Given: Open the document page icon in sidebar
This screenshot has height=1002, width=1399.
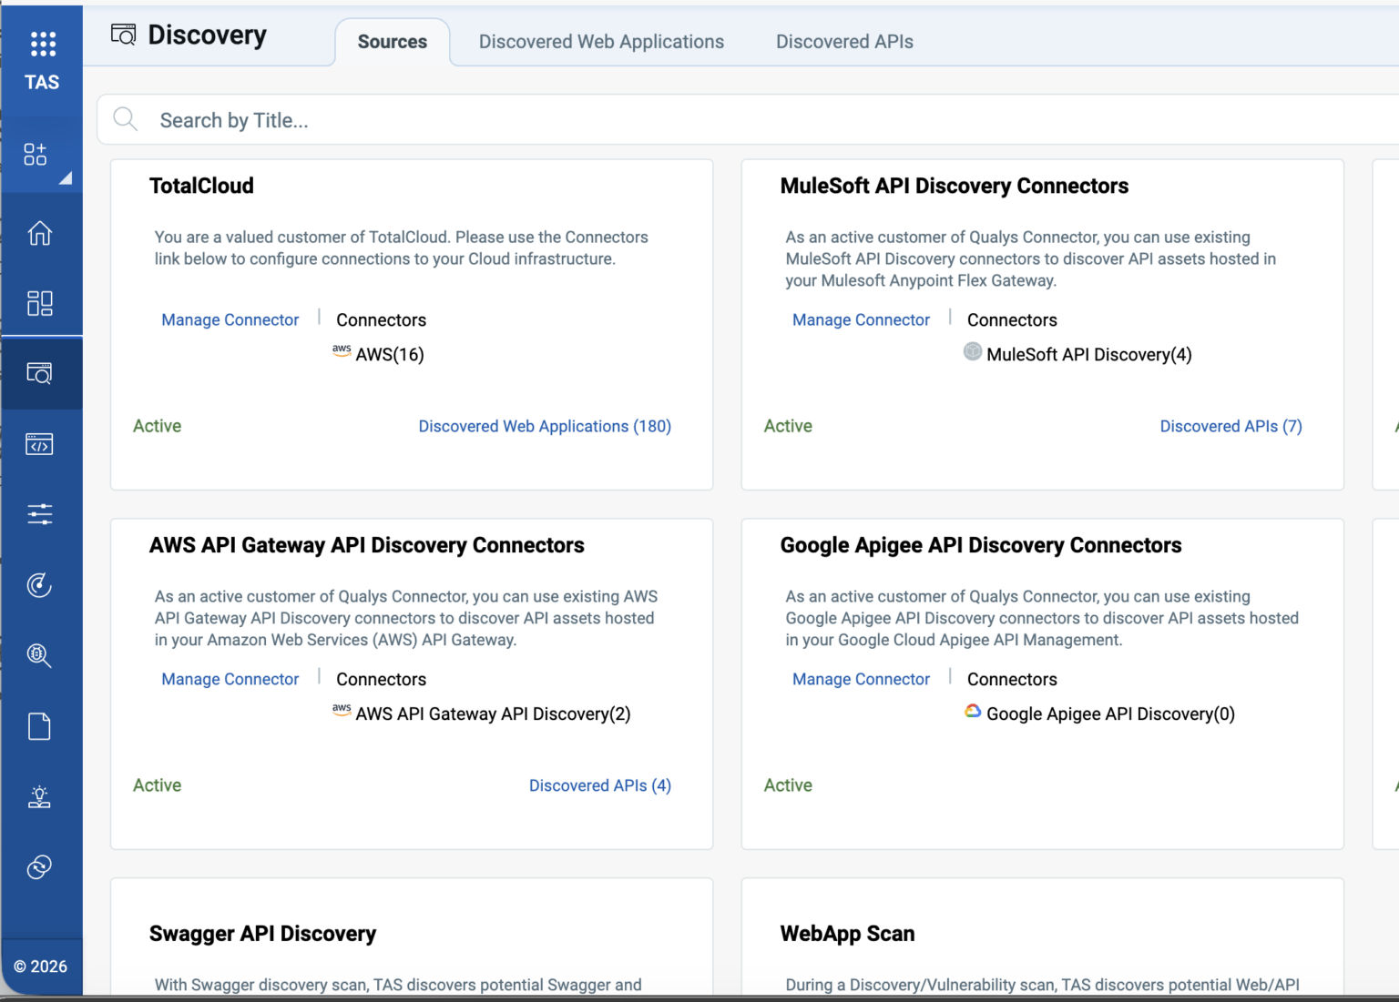Looking at the screenshot, I should (x=40, y=726).
